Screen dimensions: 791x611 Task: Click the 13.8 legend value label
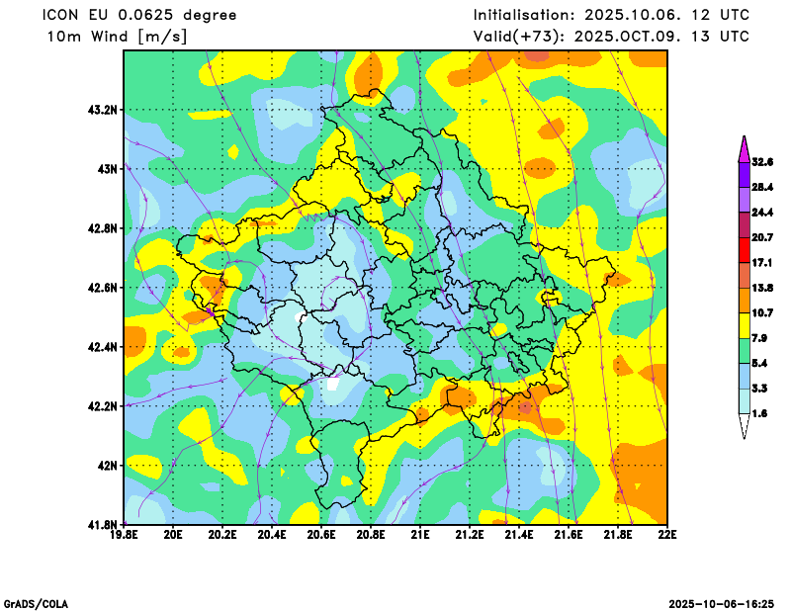point(761,288)
